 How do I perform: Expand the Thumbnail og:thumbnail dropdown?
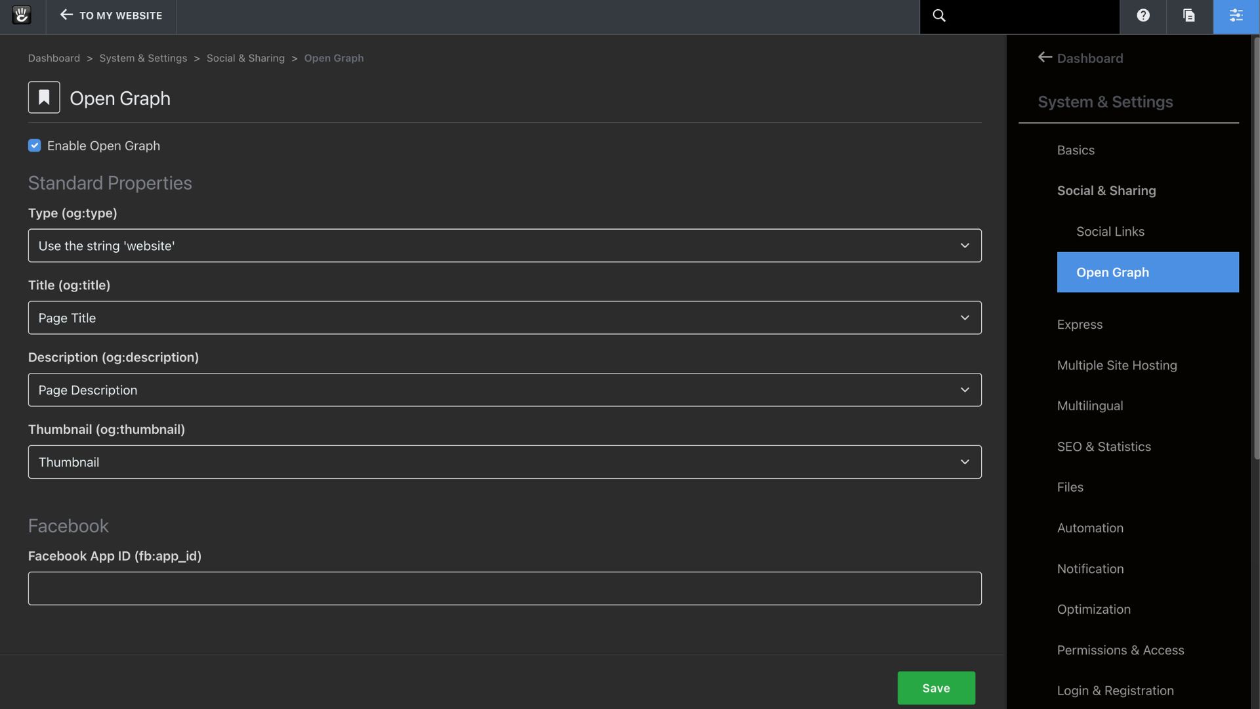point(504,462)
